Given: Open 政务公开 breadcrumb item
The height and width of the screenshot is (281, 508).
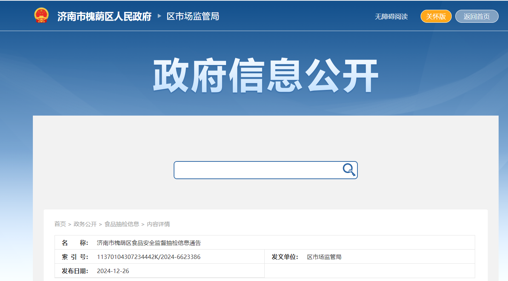Looking at the screenshot, I should pos(85,224).
